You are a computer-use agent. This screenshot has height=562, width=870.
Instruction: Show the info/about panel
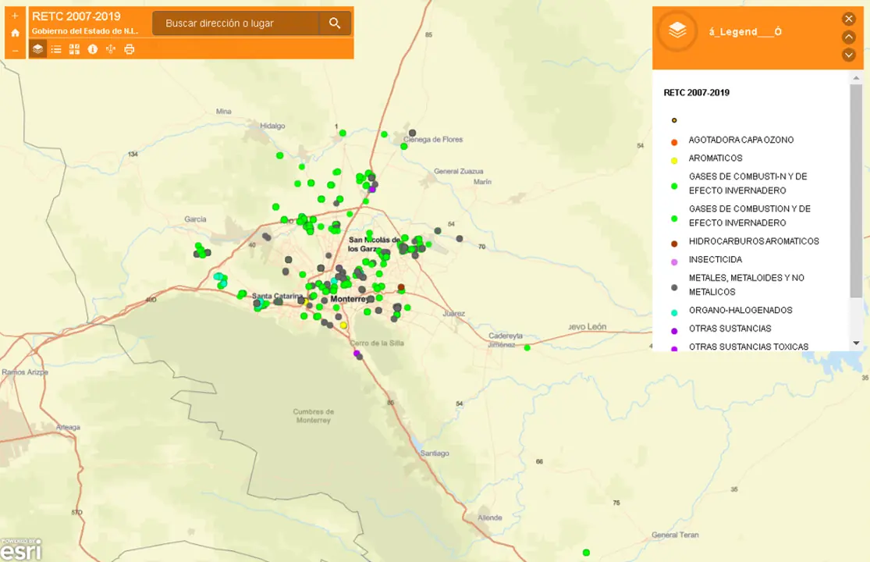click(x=93, y=49)
